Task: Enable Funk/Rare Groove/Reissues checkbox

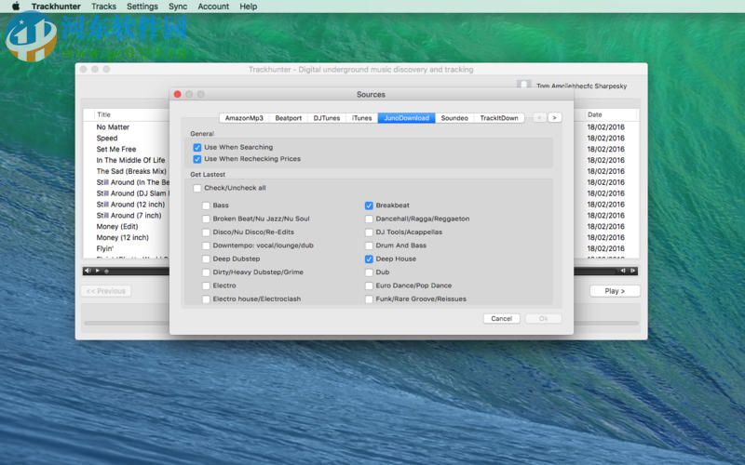Action: [369, 299]
